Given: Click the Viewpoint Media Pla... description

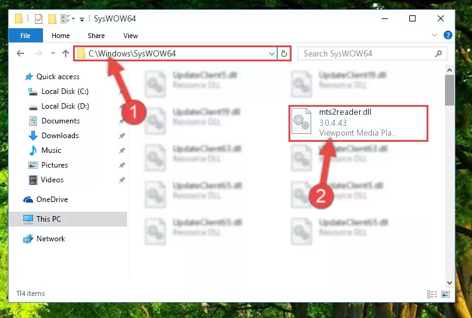Looking at the screenshot, I should coord(358,133).
